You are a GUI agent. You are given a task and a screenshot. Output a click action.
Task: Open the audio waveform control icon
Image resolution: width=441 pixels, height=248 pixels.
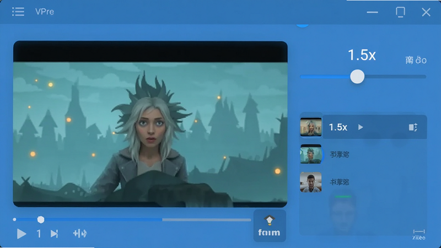coord(80,233)
